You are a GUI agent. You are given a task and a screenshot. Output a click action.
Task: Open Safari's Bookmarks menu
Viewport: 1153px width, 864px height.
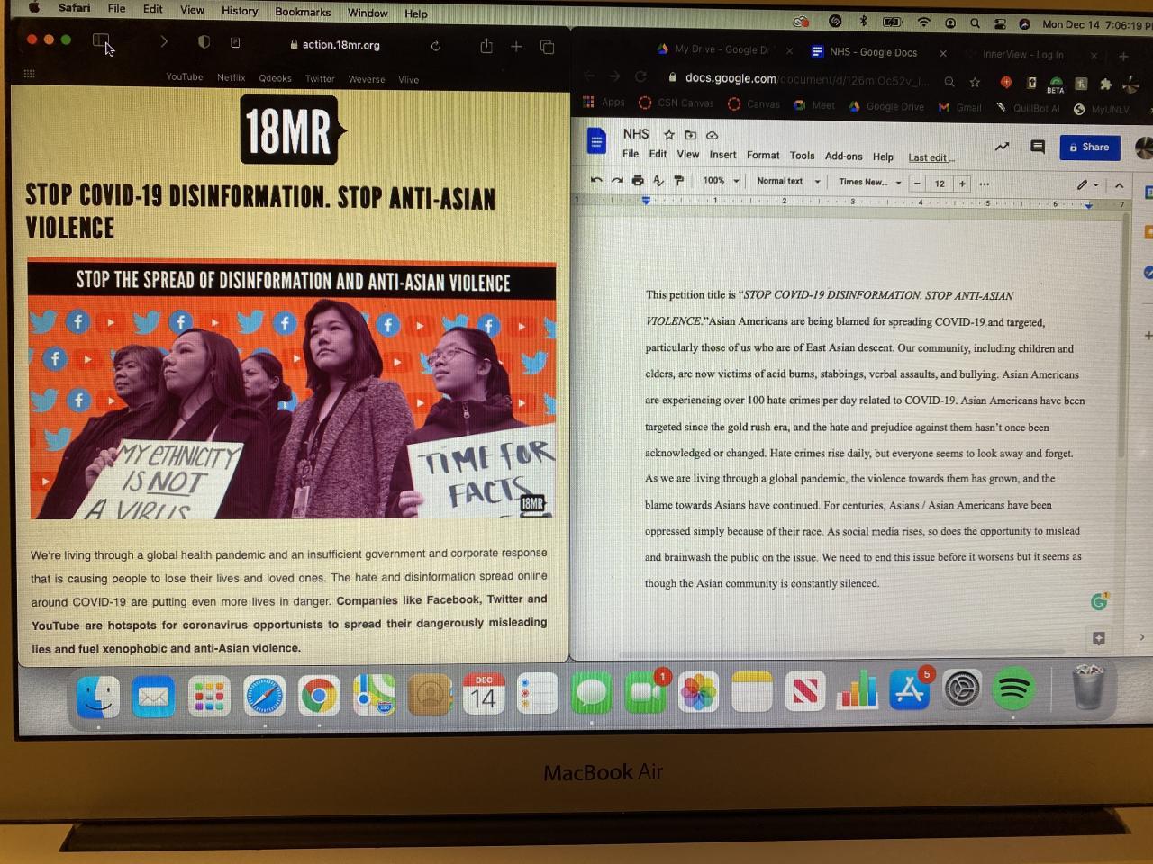(303, 12)
